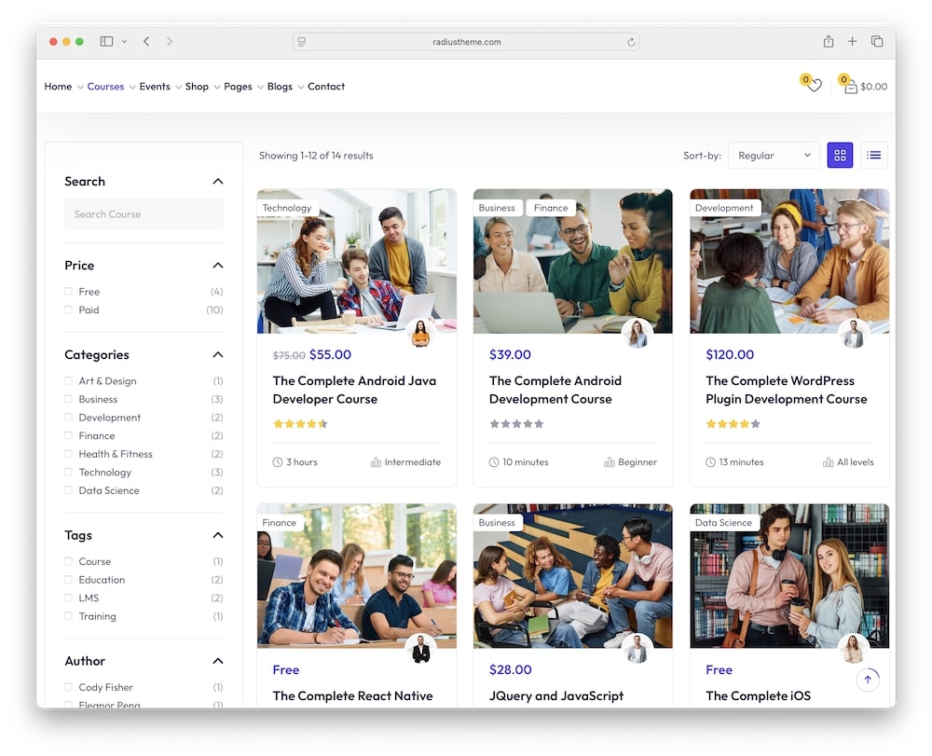Open the Events menu
Image resolution: width=932 pixels, height=756 pixels.
pos(155,86)
